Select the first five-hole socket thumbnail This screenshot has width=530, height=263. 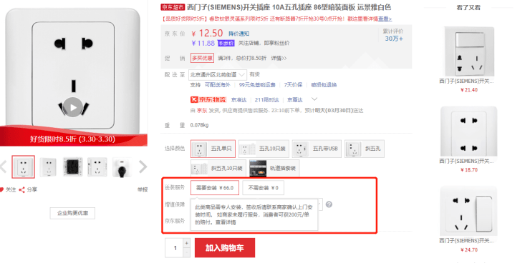24,167
